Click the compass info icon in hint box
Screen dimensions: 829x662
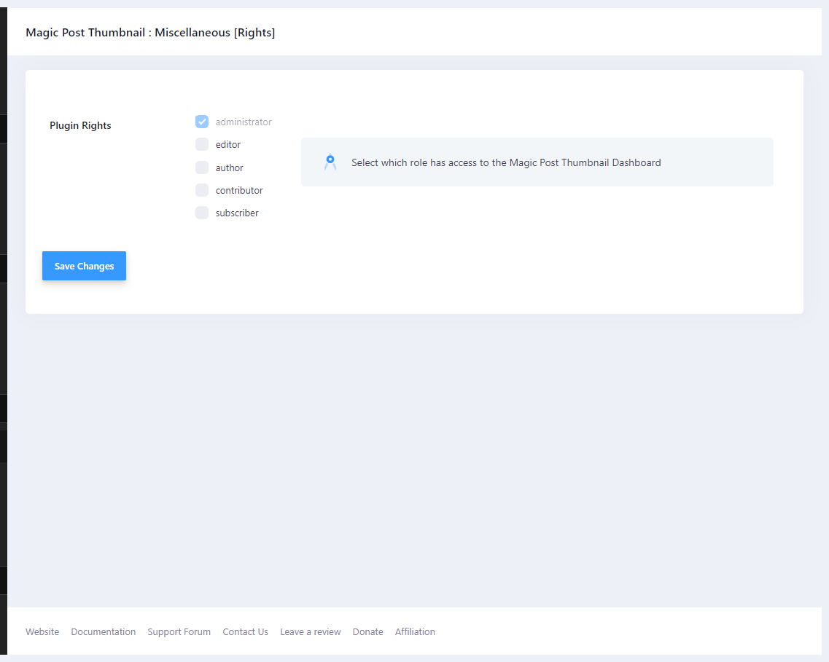click(x=330, y=162)
